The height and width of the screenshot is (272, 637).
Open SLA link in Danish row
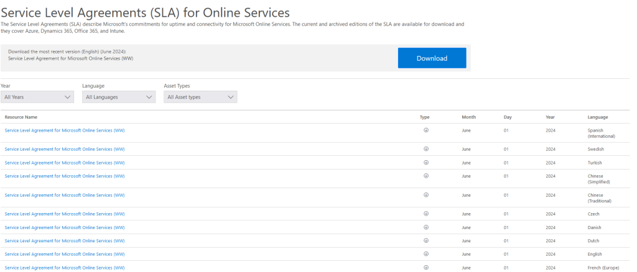65,227
